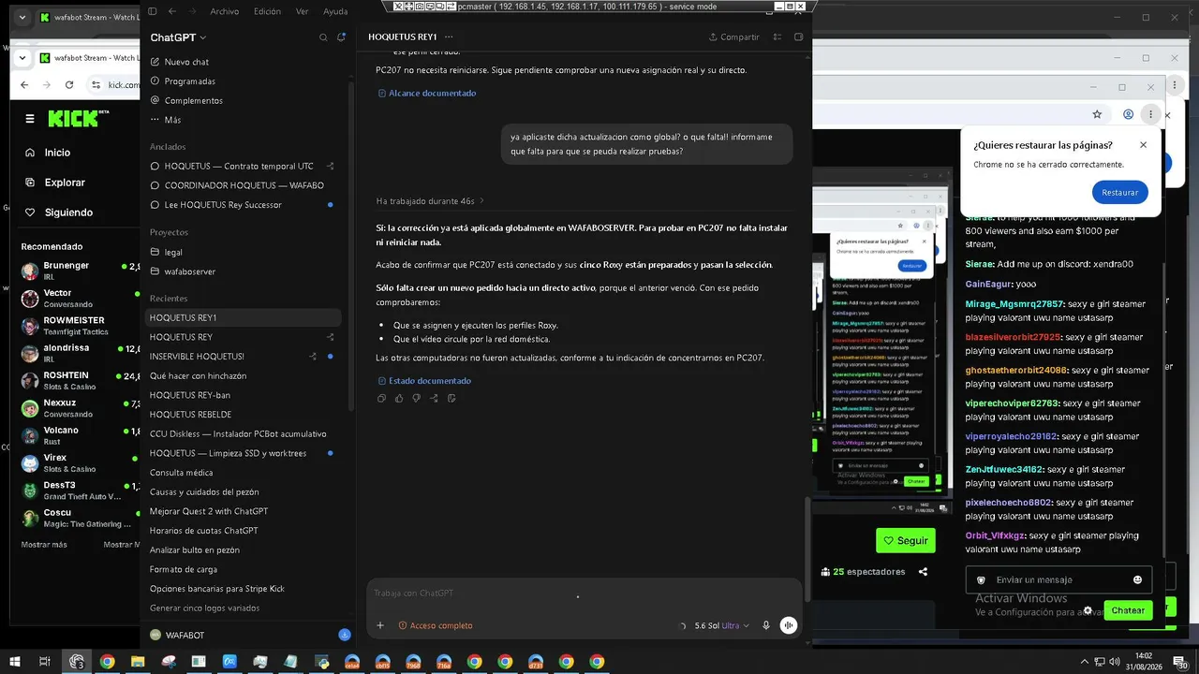This screenshot has height=674, width=1199.
Task: Open the search chats magnifier icon
Action: [x=323, y=37]
